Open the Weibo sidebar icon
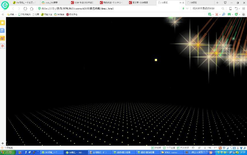This screenshot has width=247, height=155. pyautogui.click(x=3, y=38)
